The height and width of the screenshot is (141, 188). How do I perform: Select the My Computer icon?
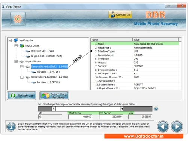(16, 40)
